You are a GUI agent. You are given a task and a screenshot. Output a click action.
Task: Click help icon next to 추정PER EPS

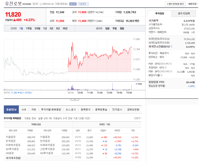[165, 68]
